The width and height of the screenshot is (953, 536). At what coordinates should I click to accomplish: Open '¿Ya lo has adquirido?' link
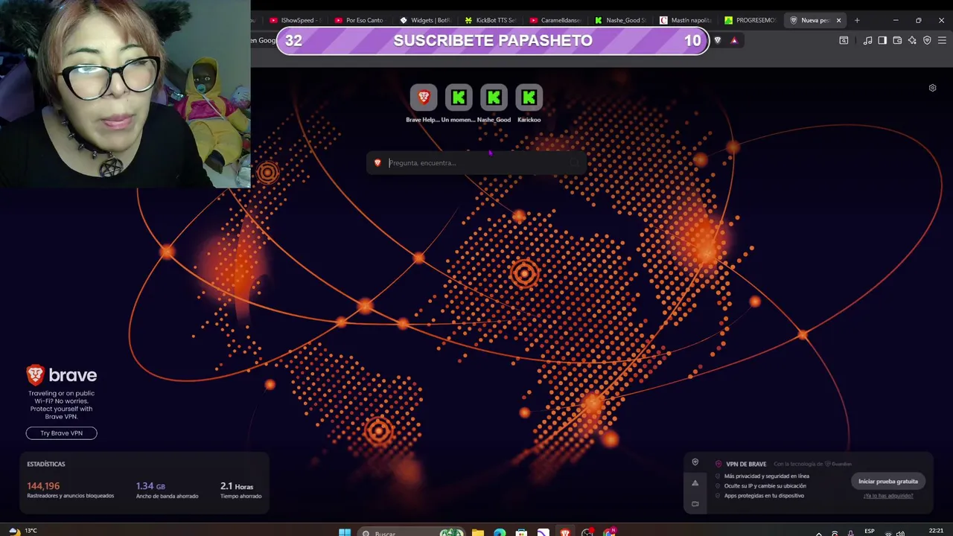coord(887,496)
